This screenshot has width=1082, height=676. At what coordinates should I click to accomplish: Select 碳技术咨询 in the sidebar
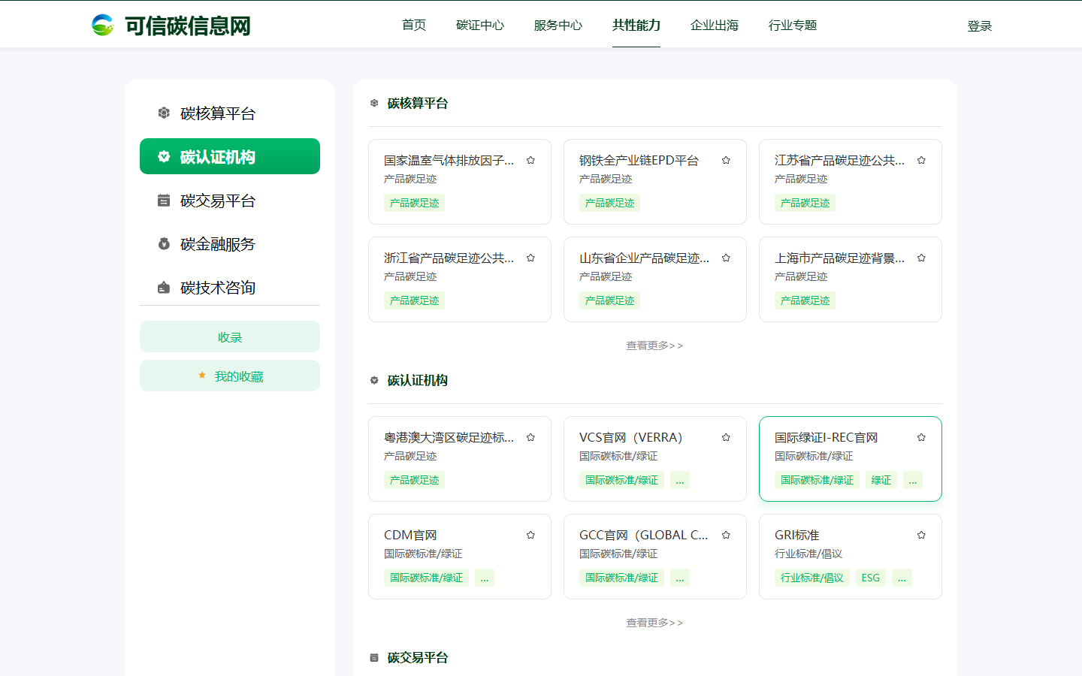coord(230,287)
